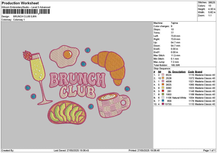Select the CLUB lettering in the design

[78, 92]
